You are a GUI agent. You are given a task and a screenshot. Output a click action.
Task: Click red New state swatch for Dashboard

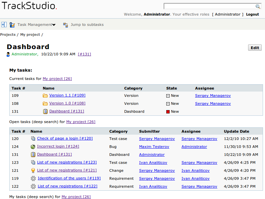coord(168,112)
